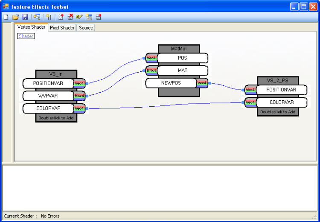The height and width of the screenshot is (222, 320).
Task: Click the POSITIONVAR field in VS_2_PS node
Action: point(281,90)
